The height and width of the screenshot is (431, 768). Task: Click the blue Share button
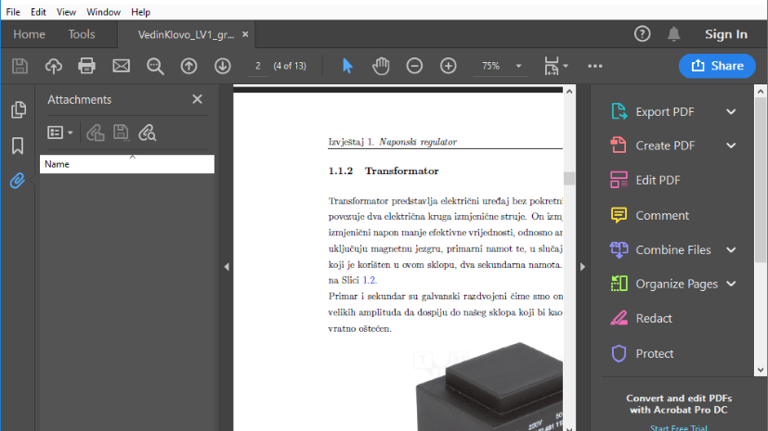[718, 66]
